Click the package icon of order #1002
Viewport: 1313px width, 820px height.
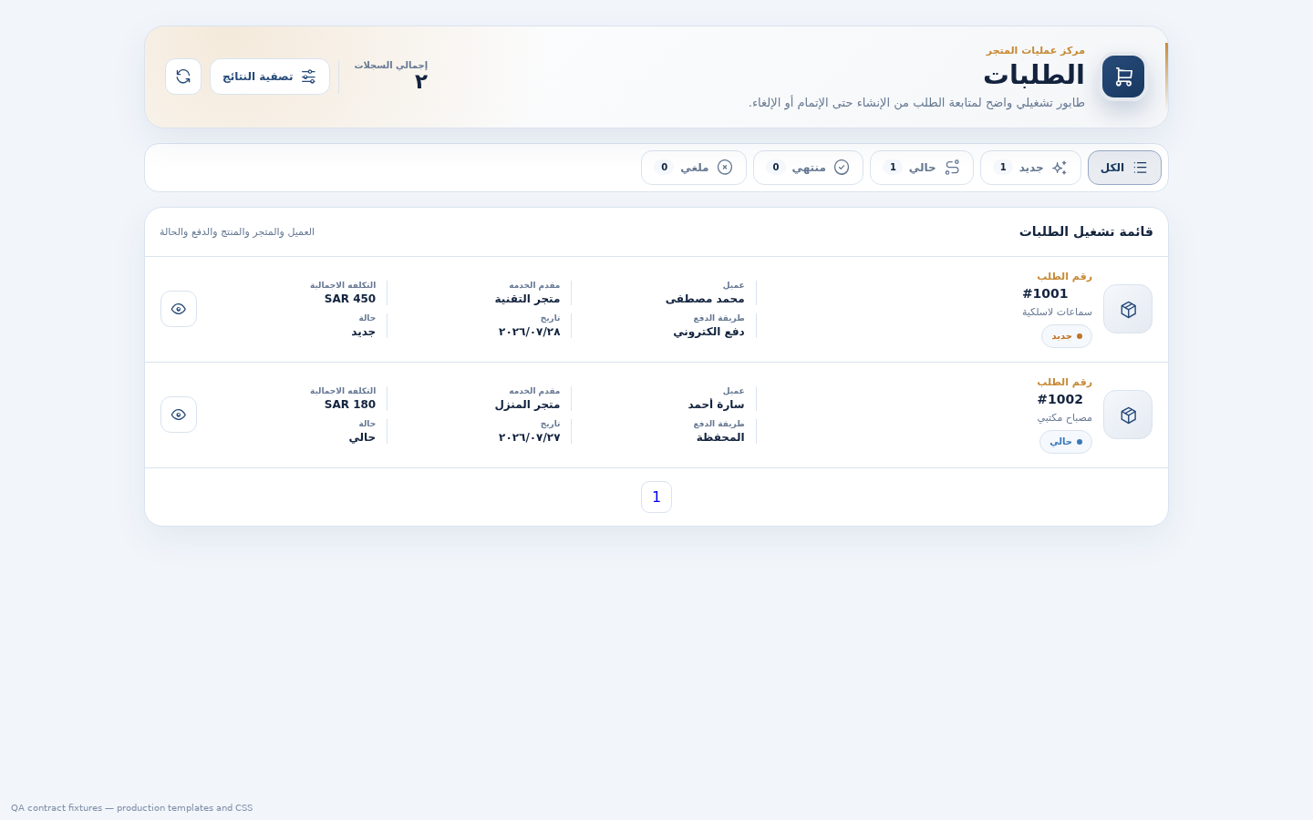point(1128,415)
